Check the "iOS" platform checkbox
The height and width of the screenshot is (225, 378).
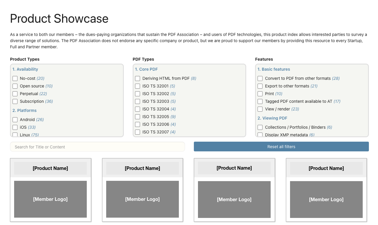coord(15,127)
